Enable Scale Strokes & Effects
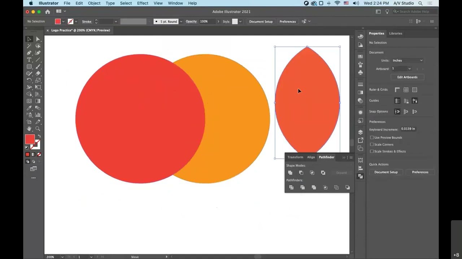This screenshot has height=259, width=462. [x=372, y=151]
